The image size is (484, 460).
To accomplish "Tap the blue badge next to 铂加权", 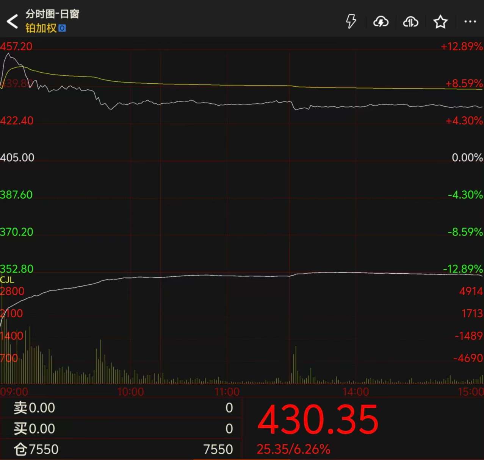I will coord(62,28).
